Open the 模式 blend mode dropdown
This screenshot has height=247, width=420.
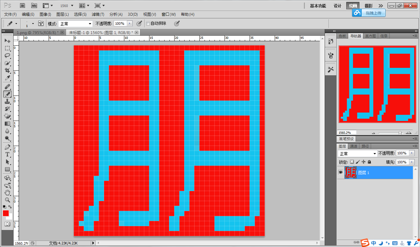[76, 24]
